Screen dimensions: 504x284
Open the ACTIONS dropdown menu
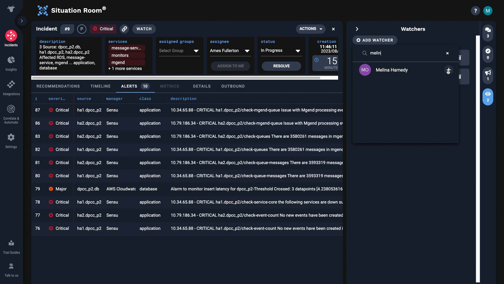point(311,29)
